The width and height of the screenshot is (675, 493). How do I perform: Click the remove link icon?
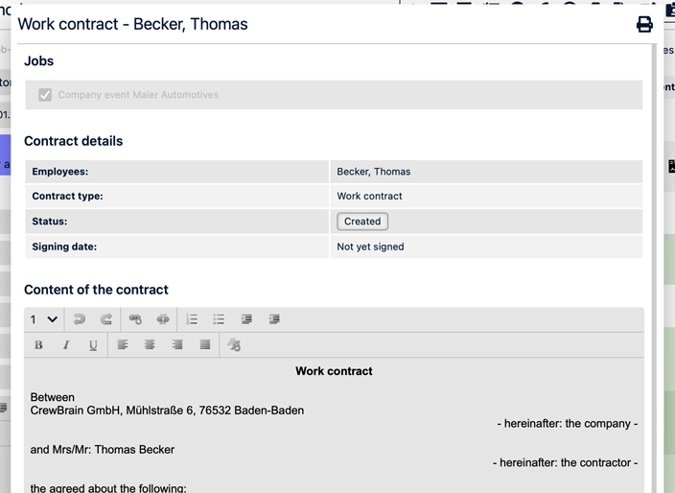(163, 319)
